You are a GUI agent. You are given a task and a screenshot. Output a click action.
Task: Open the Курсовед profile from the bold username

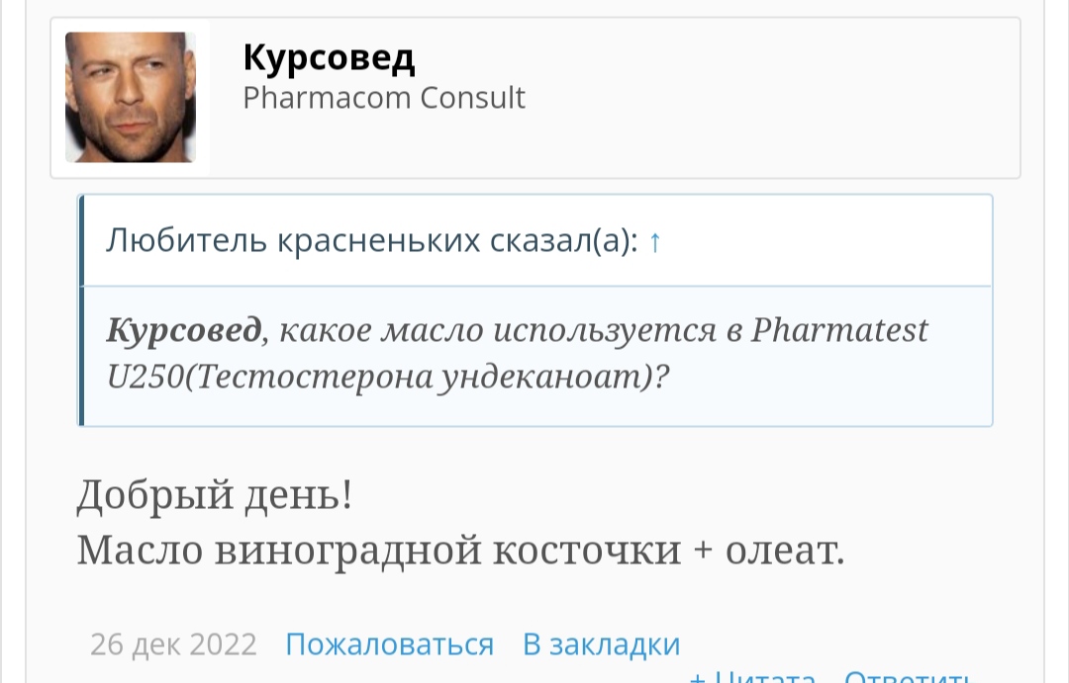tap(329, 57)
